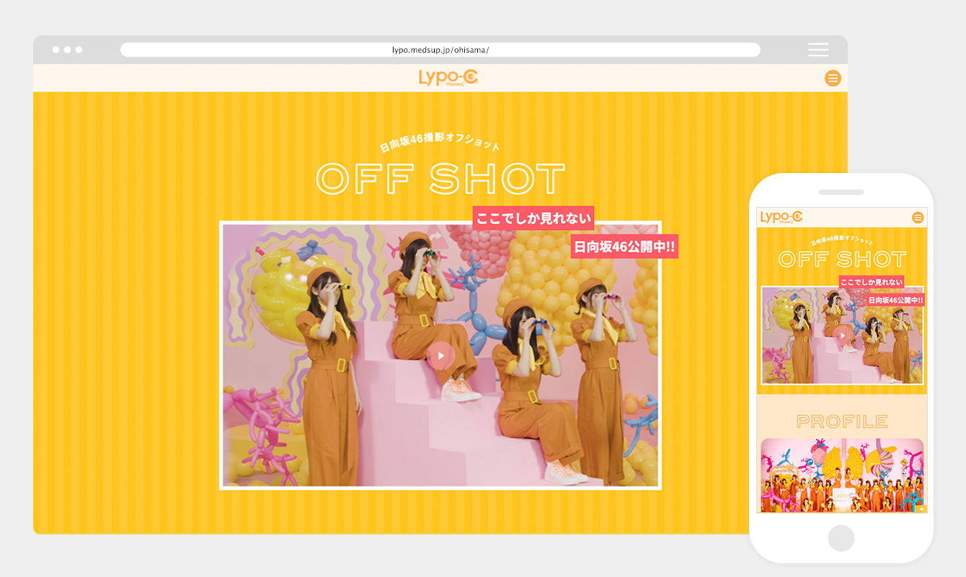Click the desktop address bar lypo.medsup.jp/ohisama/
966x577 pixels.
click(440, 50)
